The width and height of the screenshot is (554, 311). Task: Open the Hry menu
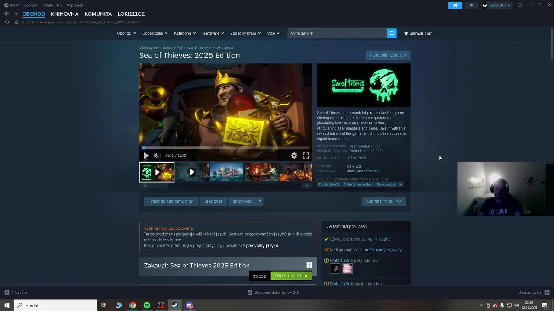[60, 5]
